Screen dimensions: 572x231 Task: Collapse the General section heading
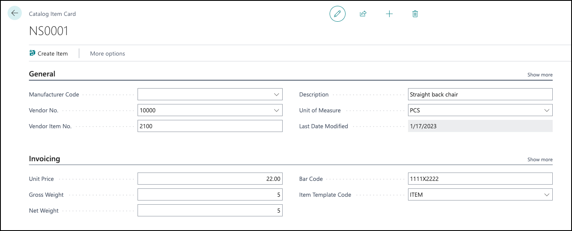[42, 74]
